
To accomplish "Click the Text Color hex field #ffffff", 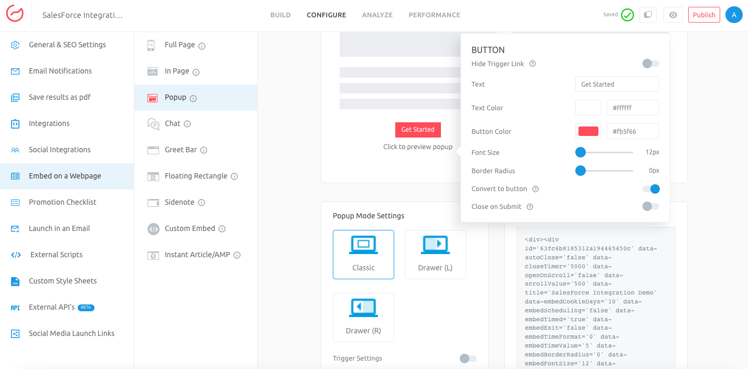I will pyautogui.click(x=633, y=108).
